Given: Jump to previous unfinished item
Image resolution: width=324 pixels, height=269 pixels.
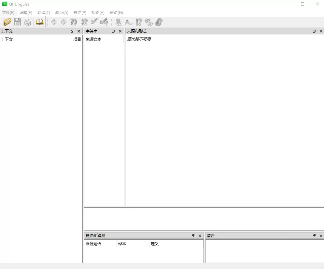Looking at the screenshot, I should click(74, 22).
